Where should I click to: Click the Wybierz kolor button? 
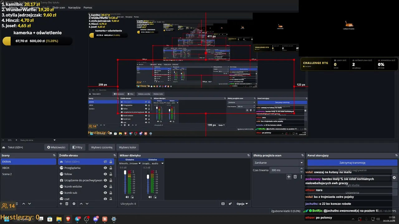[x=127, y=147]
